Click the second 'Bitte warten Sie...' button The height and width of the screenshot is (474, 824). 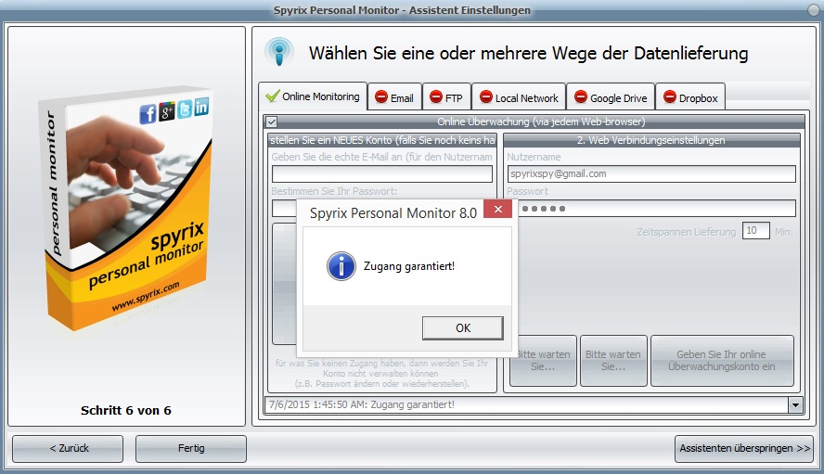coord(613,361)
